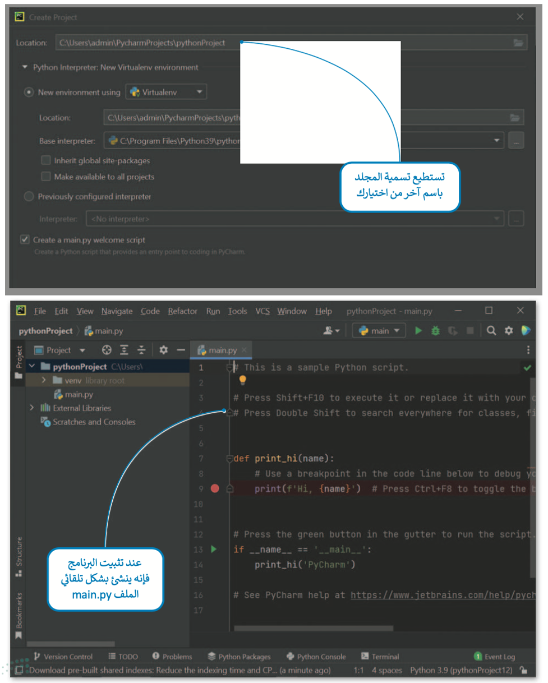Viewport: 548px width, 683px height.
Task: Open Search Everywhere magnifier icon
Action: click(x=491, y=331)
